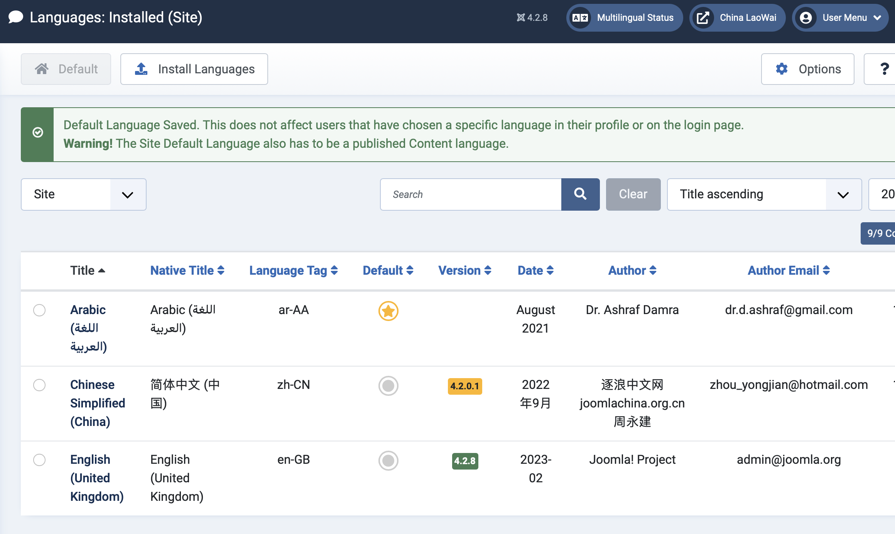Click the Install Languages button
Viewport: 895px width, 534px height.
[x=194, y=69]
